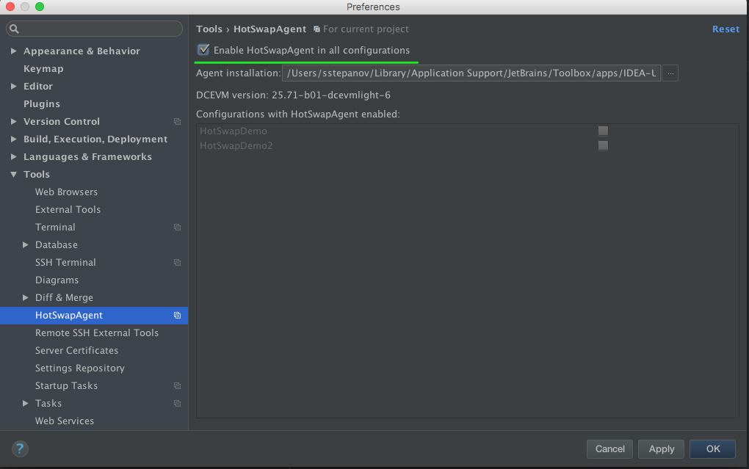Image resolution: width=749 pixels, height=469 pixels.
Task: Select Web Browsers under Tools
Action: point(66,192)
